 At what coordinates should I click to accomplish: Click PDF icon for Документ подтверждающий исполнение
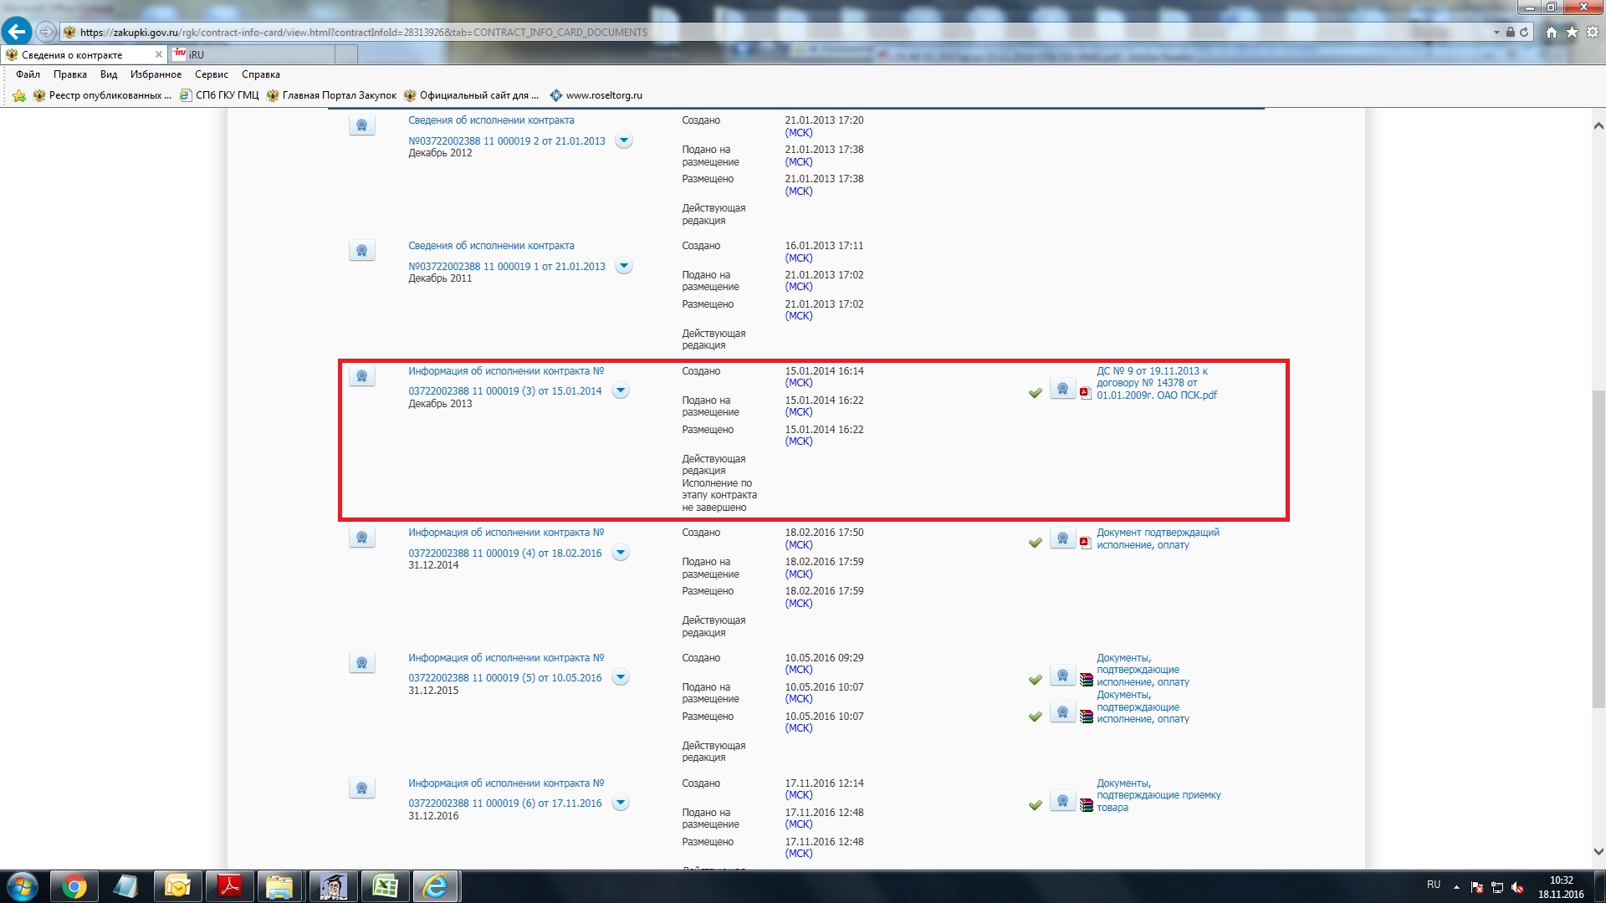[1085, 542]
